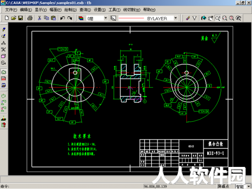Expand the 智能 snap mode dropdown

pos(249,187)
